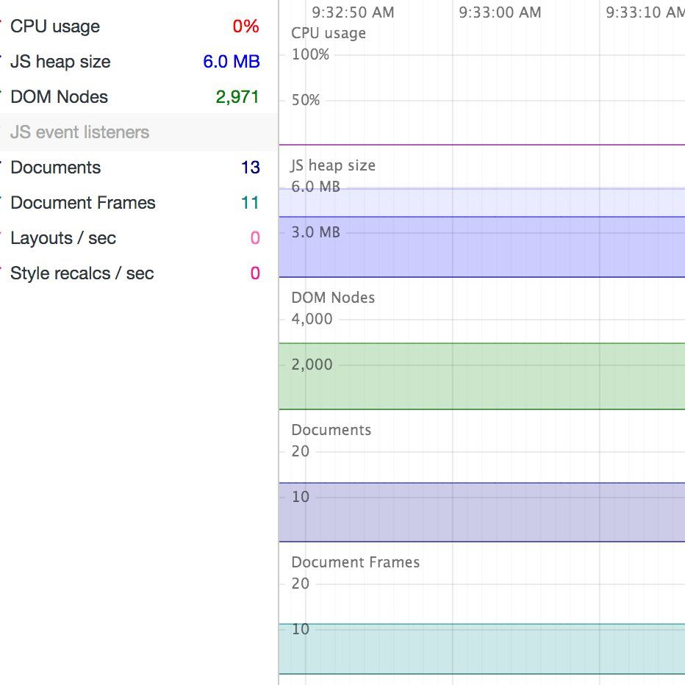
Task: Click the 6.0 MB axis label in chart
Action: pyautogui.click(x=316, y=187)
